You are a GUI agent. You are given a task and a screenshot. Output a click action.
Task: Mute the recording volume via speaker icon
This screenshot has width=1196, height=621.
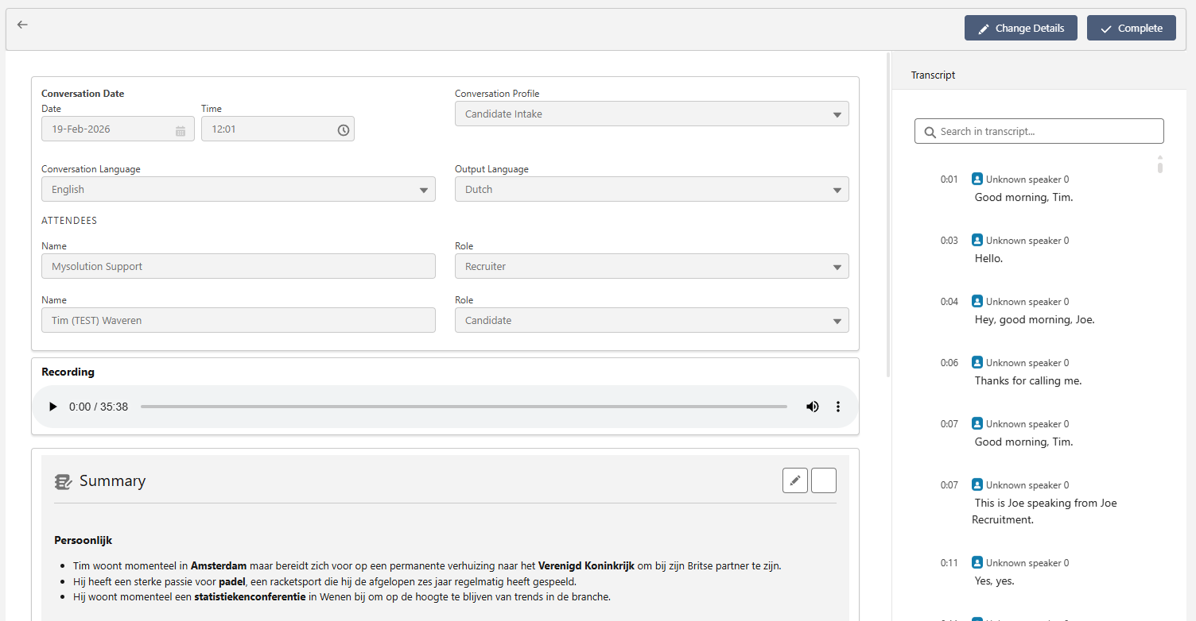[813, 406]
